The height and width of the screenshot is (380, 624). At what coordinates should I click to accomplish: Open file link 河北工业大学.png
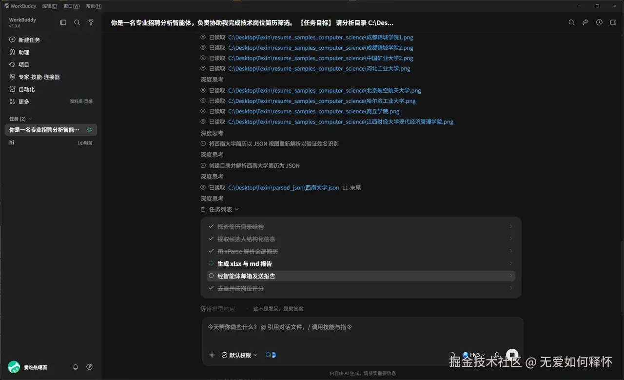point(319,69)
